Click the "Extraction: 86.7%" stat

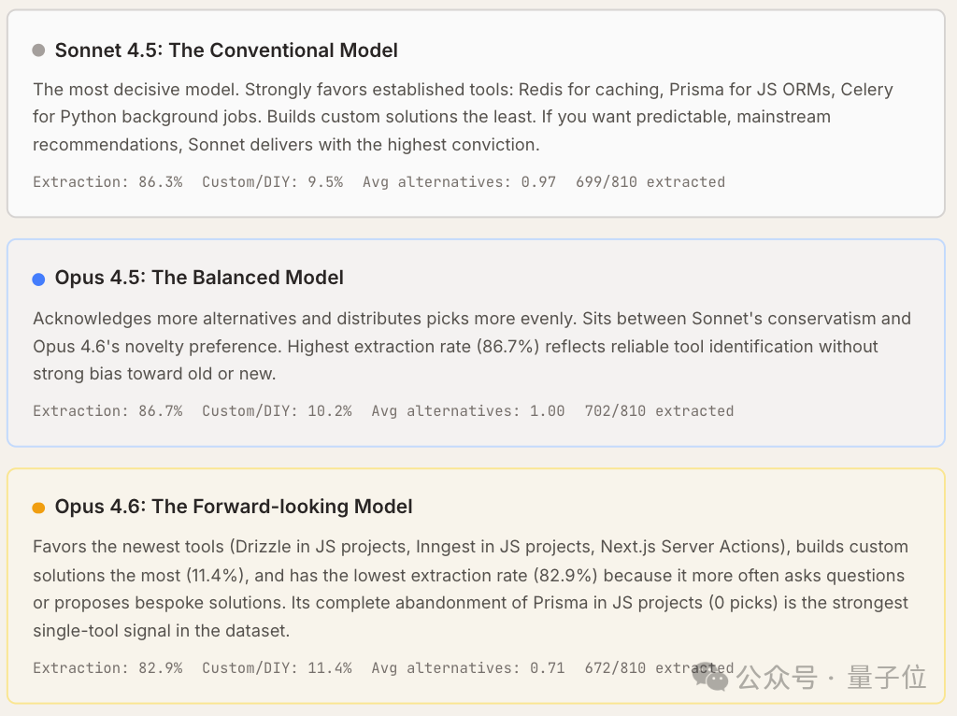pyautogui.click(x=107, y=411)
